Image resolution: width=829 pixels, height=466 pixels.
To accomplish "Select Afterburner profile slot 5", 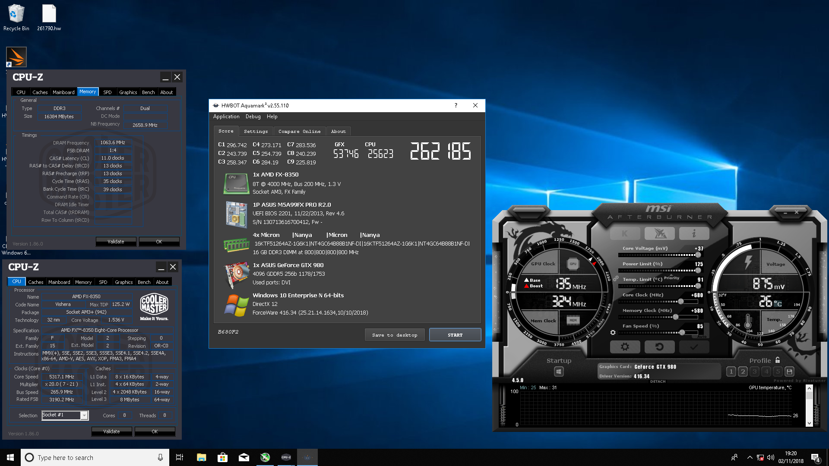I will tap(778, 372).
